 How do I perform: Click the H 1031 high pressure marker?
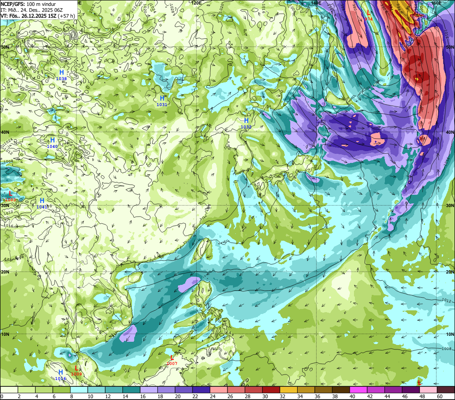tap(162, 101)
